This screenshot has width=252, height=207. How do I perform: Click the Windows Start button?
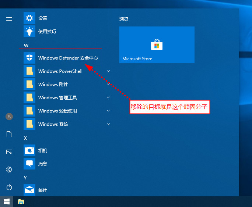click(x=7, y=201)
